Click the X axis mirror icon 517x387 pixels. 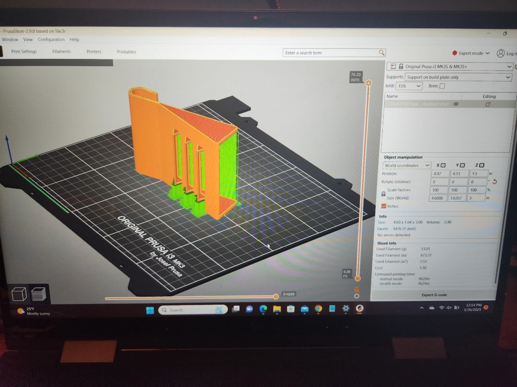(443, 165)
